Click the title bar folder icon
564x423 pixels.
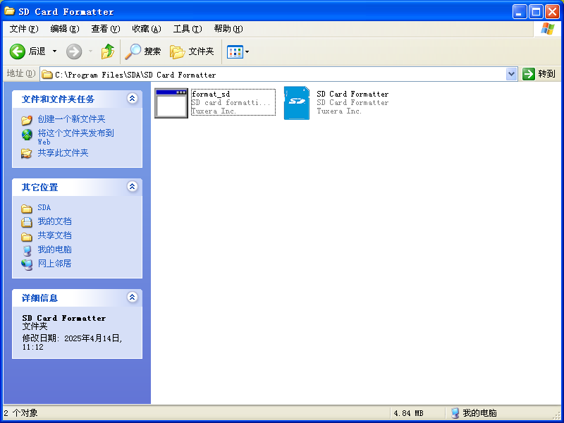(x=9, y=11)
